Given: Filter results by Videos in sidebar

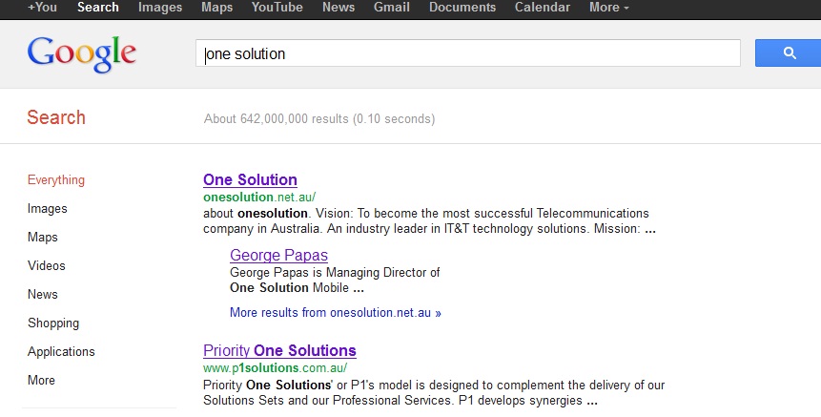Looking at the screenshot, I should tap(47, 265).
